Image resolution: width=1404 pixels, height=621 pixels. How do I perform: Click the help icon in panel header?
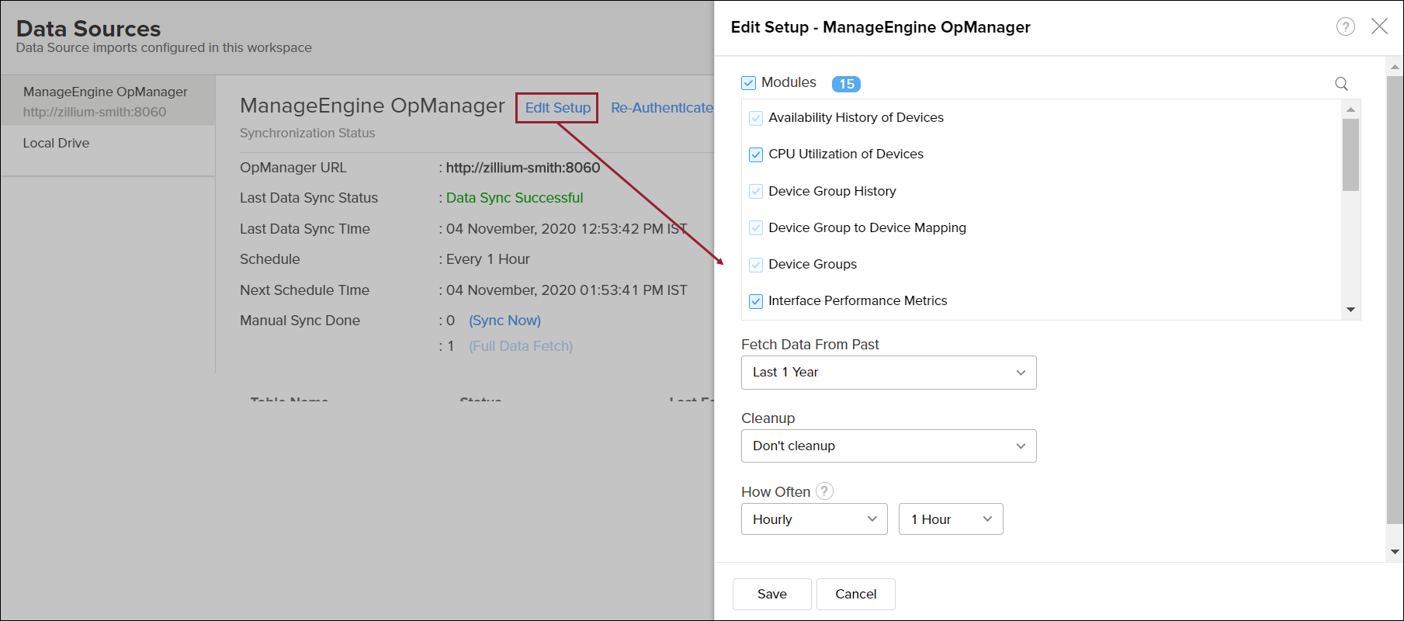click(1345, 27)
